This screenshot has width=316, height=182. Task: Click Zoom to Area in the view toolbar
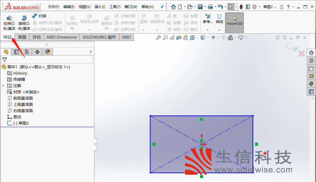(165, 38)
